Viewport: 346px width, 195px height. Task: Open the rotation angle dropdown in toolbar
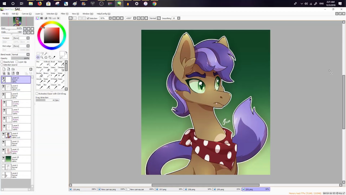pos(135,18)
